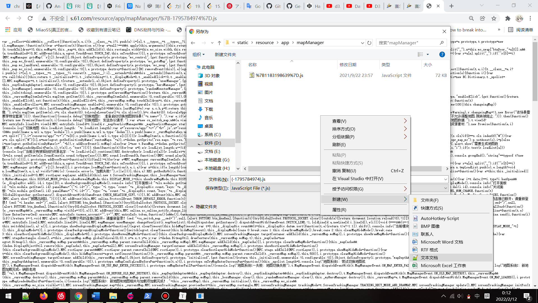
Task: Open Word from the taskbar
Action: coord(96,296)
